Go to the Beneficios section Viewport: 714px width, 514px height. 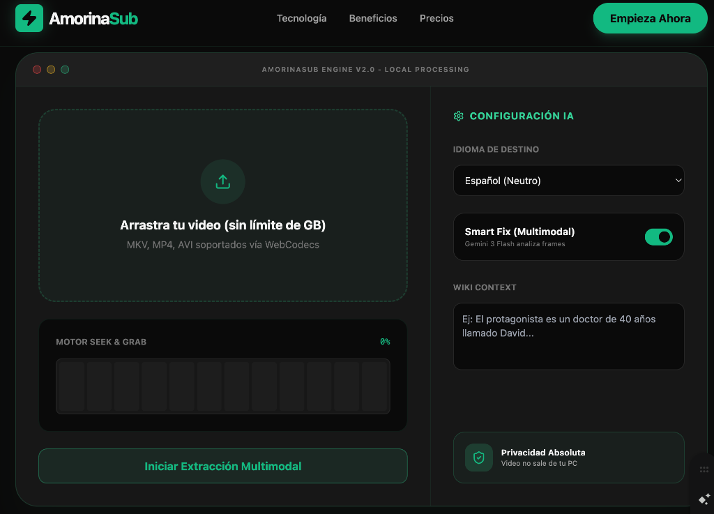pyautogui.click(x=373, y=18)
